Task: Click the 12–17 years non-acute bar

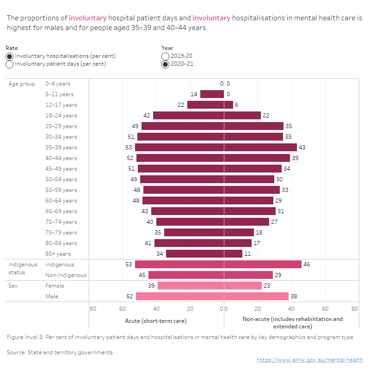Action: click(228, 105)
